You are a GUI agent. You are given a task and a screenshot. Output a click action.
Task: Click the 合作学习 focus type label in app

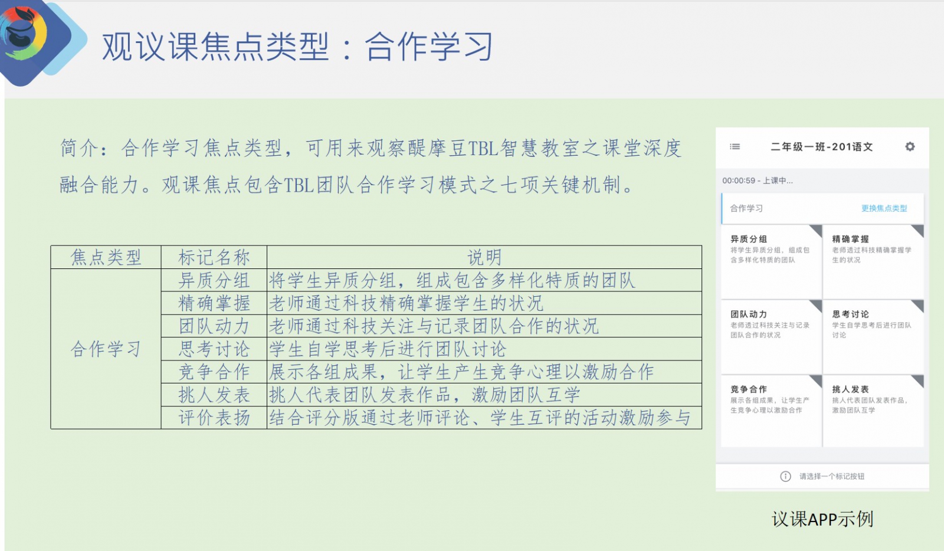click(746, 208)
